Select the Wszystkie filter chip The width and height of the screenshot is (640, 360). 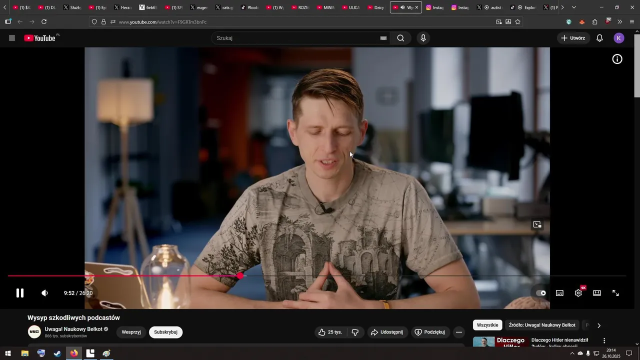487,325
